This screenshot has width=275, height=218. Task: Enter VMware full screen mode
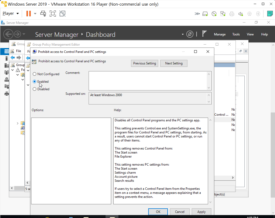tap(53, 13)
